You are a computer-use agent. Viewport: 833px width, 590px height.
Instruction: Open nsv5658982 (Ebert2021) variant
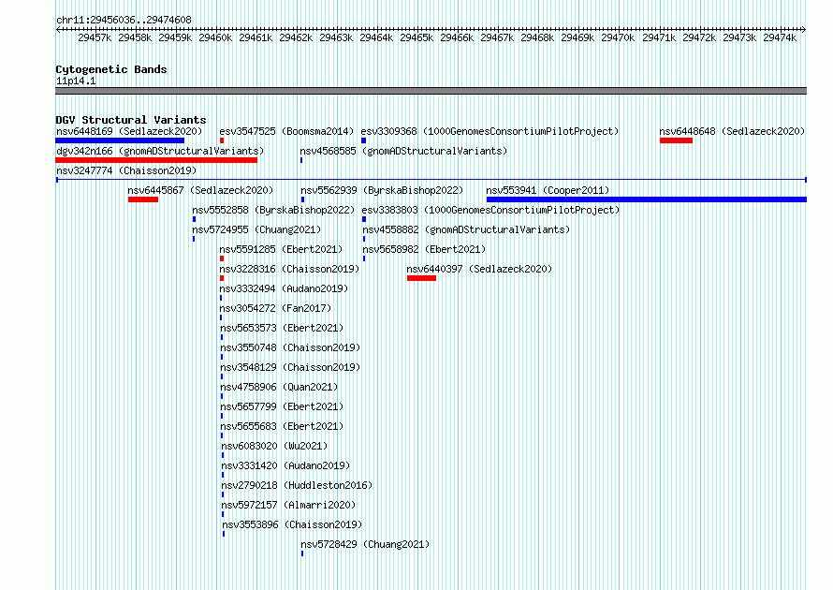tap(425, 249)
